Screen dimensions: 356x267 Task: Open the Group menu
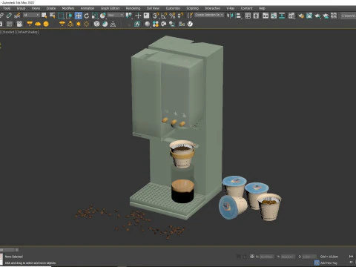coord(21,8)
